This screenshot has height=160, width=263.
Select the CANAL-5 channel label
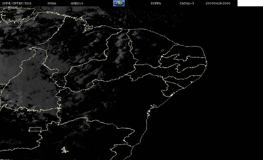(x=187, y=3)
